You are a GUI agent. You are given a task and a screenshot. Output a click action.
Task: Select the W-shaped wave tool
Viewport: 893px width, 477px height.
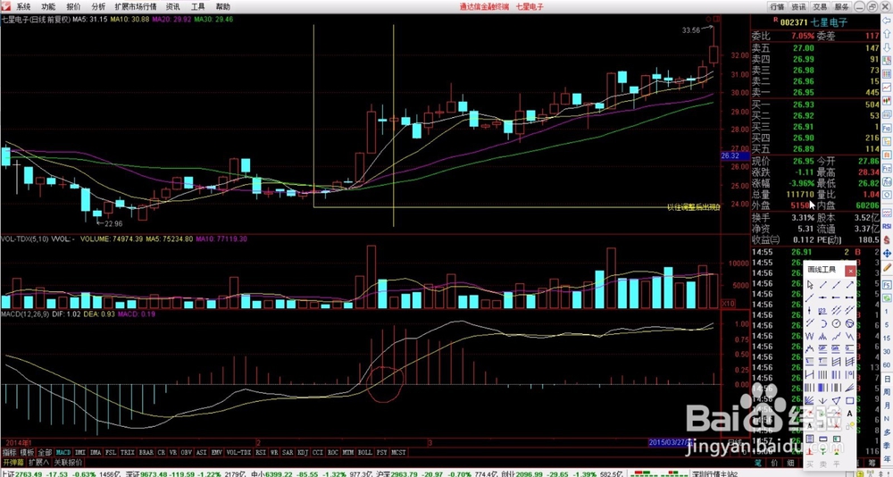point(810,336)
